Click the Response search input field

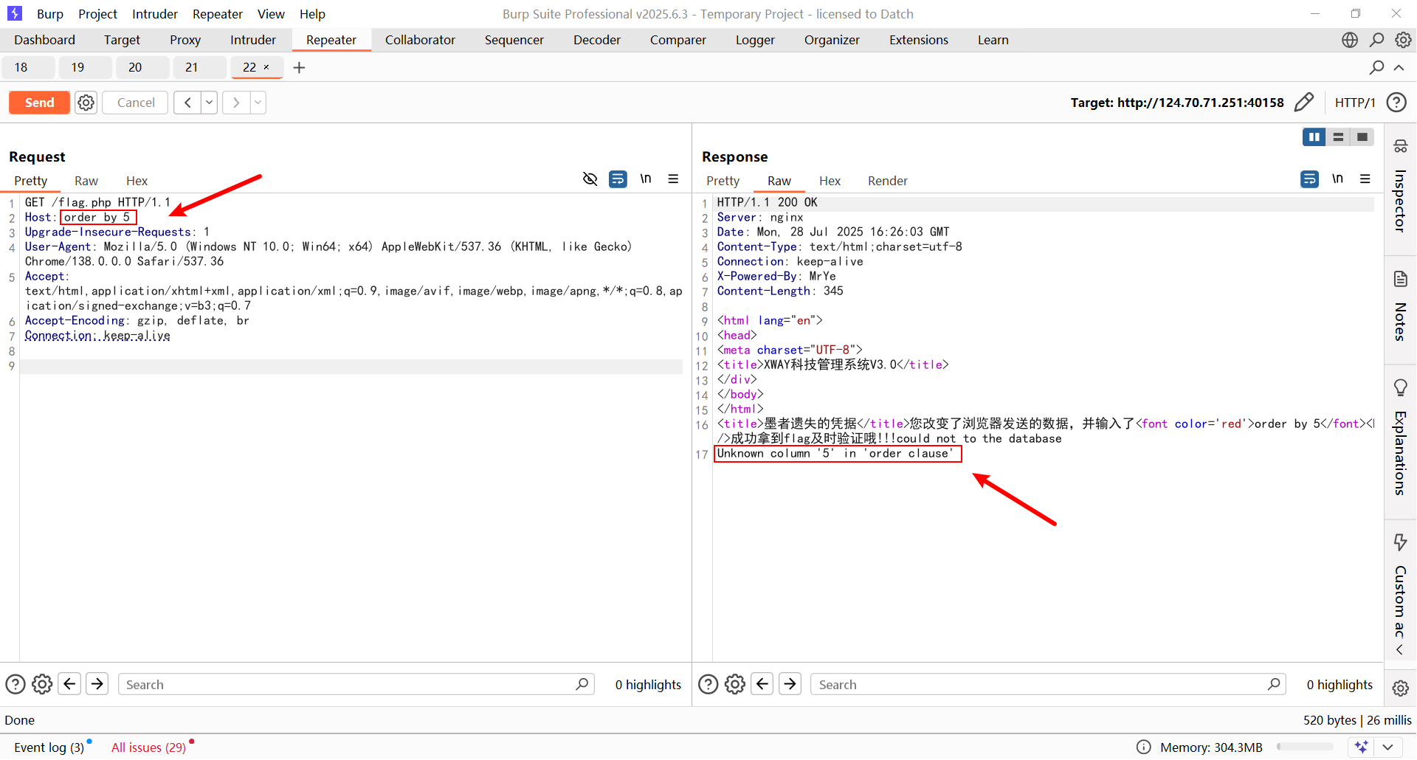click(x=1048, y=684)
